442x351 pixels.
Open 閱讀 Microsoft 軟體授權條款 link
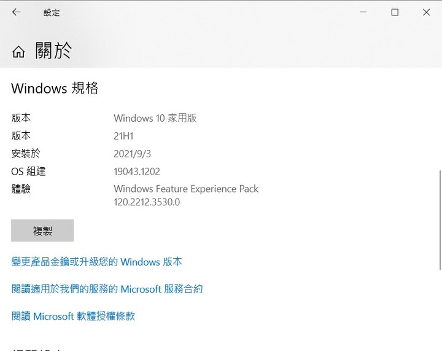(x=73, y=316)
